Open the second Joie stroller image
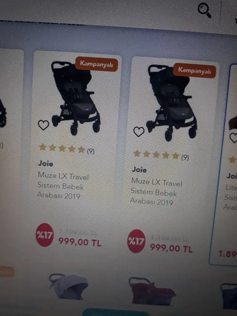The width and height of the screenshot is (237, 316). pyautogui.click(x=172, y=103)
